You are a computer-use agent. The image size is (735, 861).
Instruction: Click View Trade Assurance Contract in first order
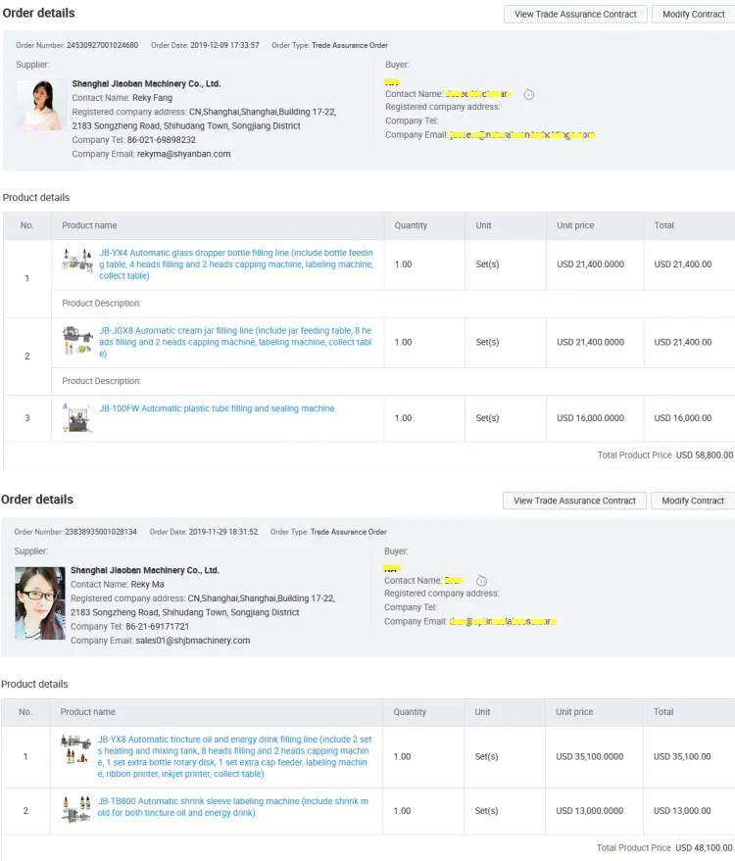pos(575,15)
